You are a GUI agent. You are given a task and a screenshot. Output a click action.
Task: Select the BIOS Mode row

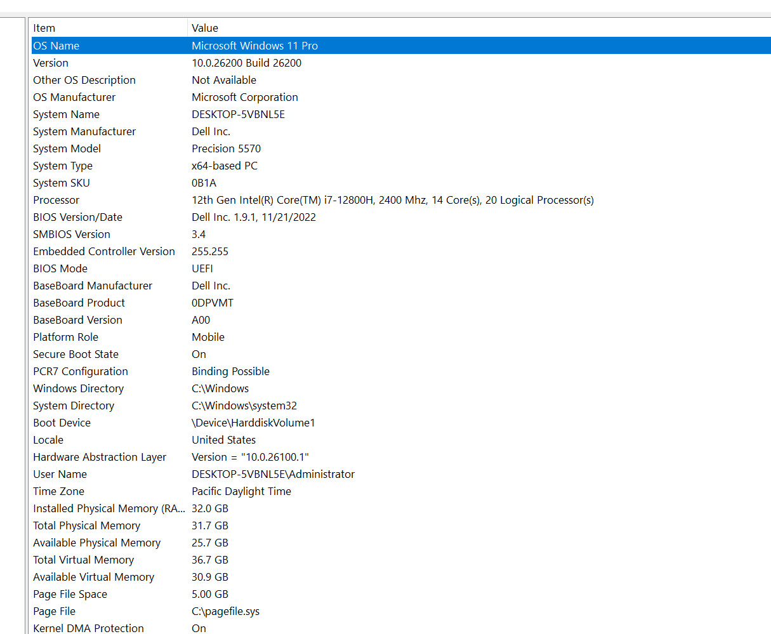click(401, 268)
